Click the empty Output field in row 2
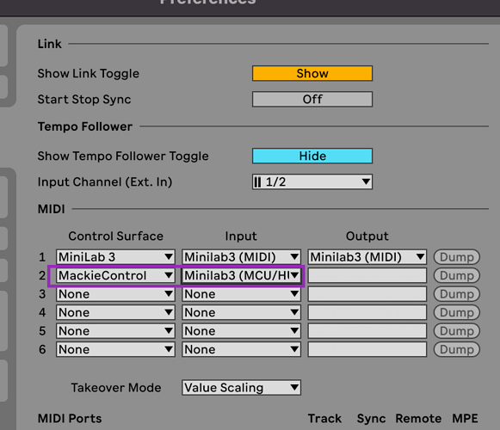 coord(367,275)
